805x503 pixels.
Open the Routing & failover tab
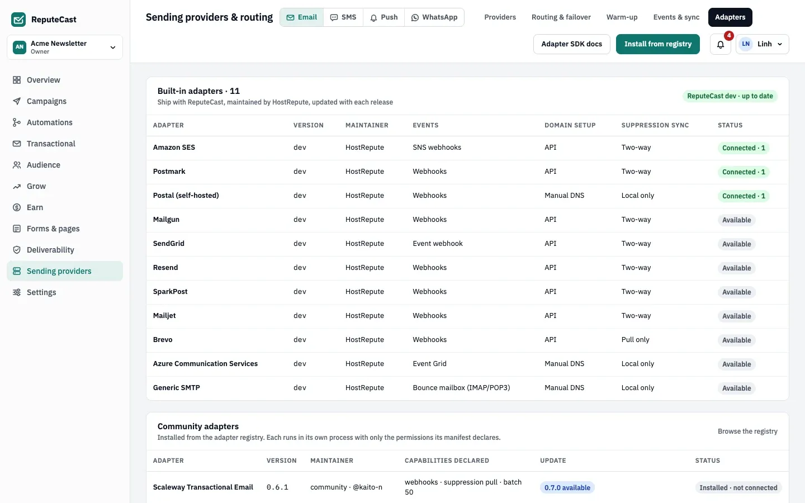coord(561,17)
